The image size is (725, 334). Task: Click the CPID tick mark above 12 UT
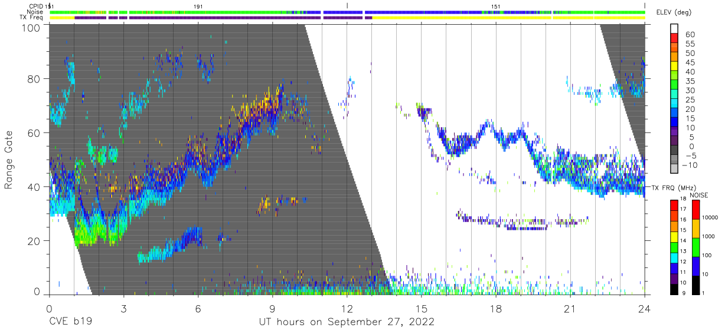coord(347,5)
